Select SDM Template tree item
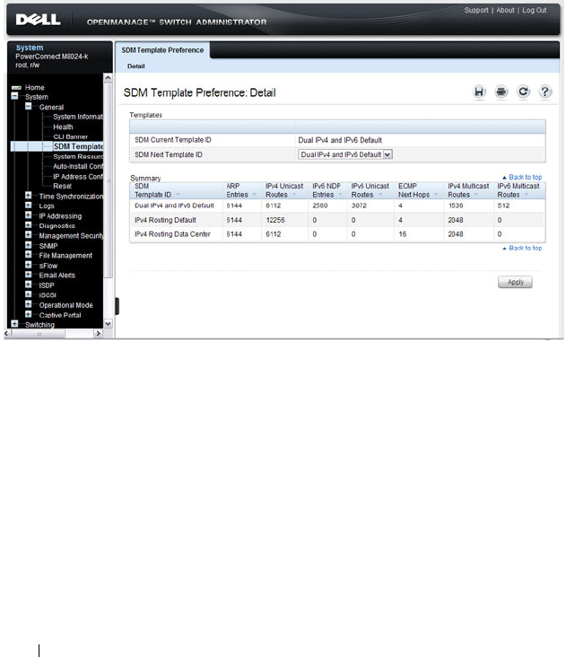Viewport: 575px width, 657px height. 78,146
